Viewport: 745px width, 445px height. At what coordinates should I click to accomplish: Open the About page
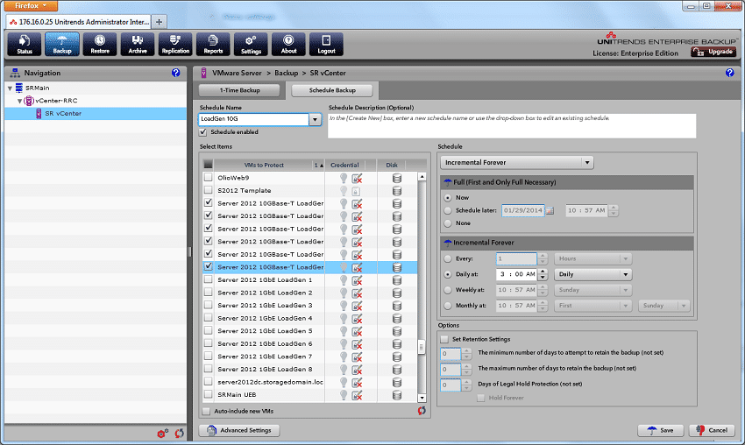[x=288, y=45]
